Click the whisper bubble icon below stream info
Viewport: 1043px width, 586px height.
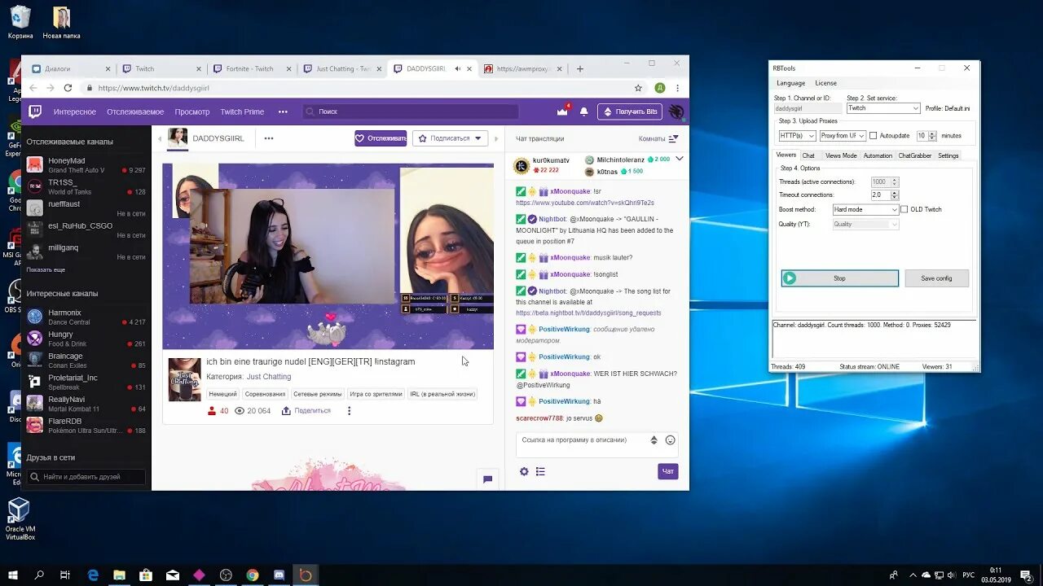pos(487,479)
